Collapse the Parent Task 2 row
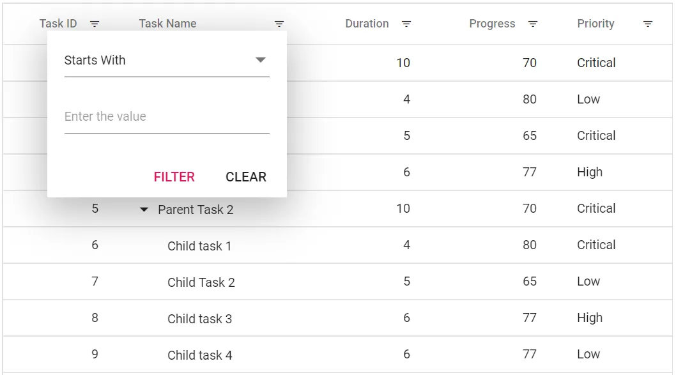Screen dimensions: 676x375 click(x=143, y=209)
